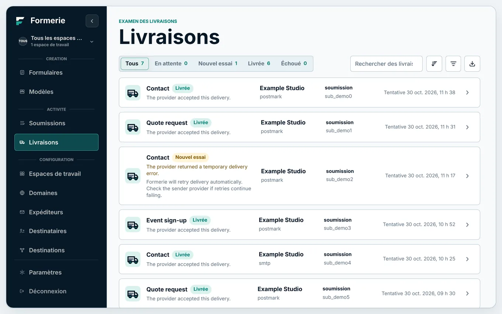Open Espaces de travail page
The image size is (502, 314).
(x=56, y=174)
